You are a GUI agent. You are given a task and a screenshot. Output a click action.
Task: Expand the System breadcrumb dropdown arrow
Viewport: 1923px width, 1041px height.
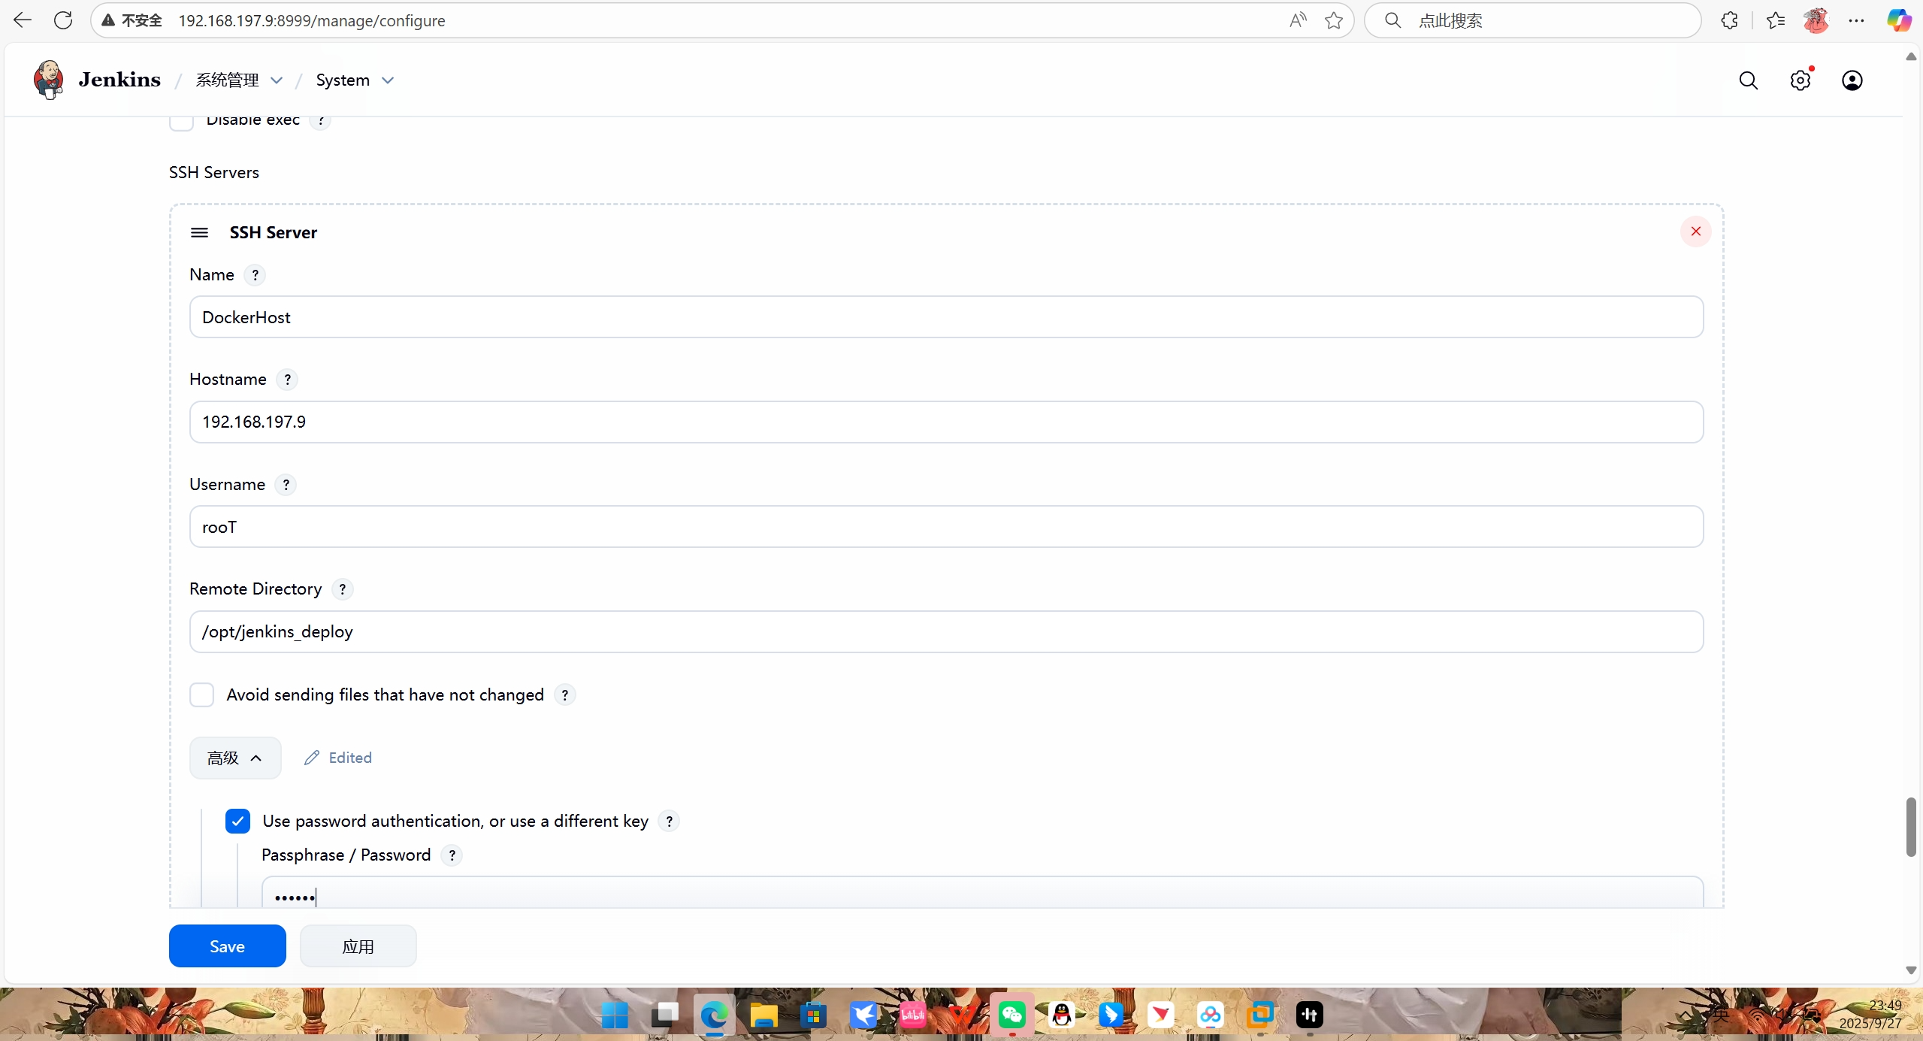click(388, 80)
